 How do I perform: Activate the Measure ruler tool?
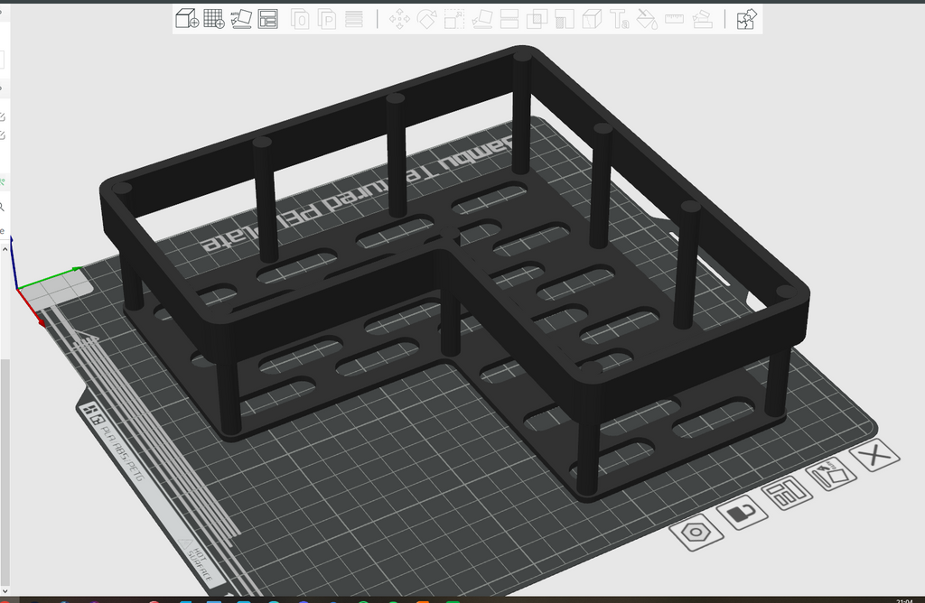(674, 19)
